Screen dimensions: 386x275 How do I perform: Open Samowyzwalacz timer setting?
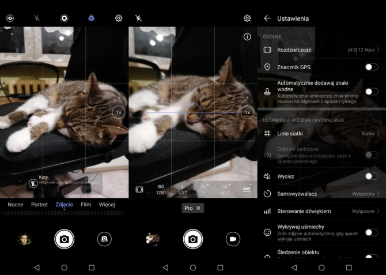pyautogui.click(x=321, y=194)
